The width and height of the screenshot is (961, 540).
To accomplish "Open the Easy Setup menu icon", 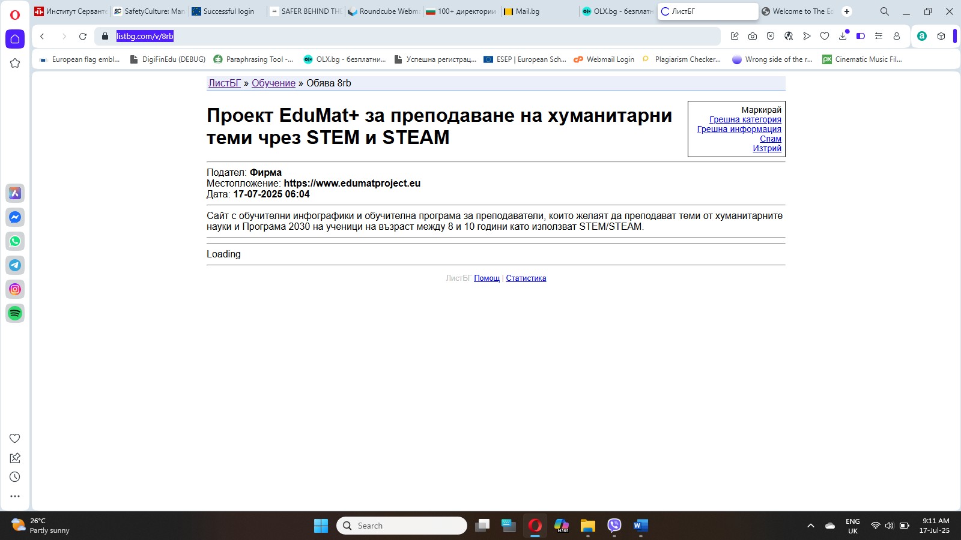I will (x=879, y=36).
